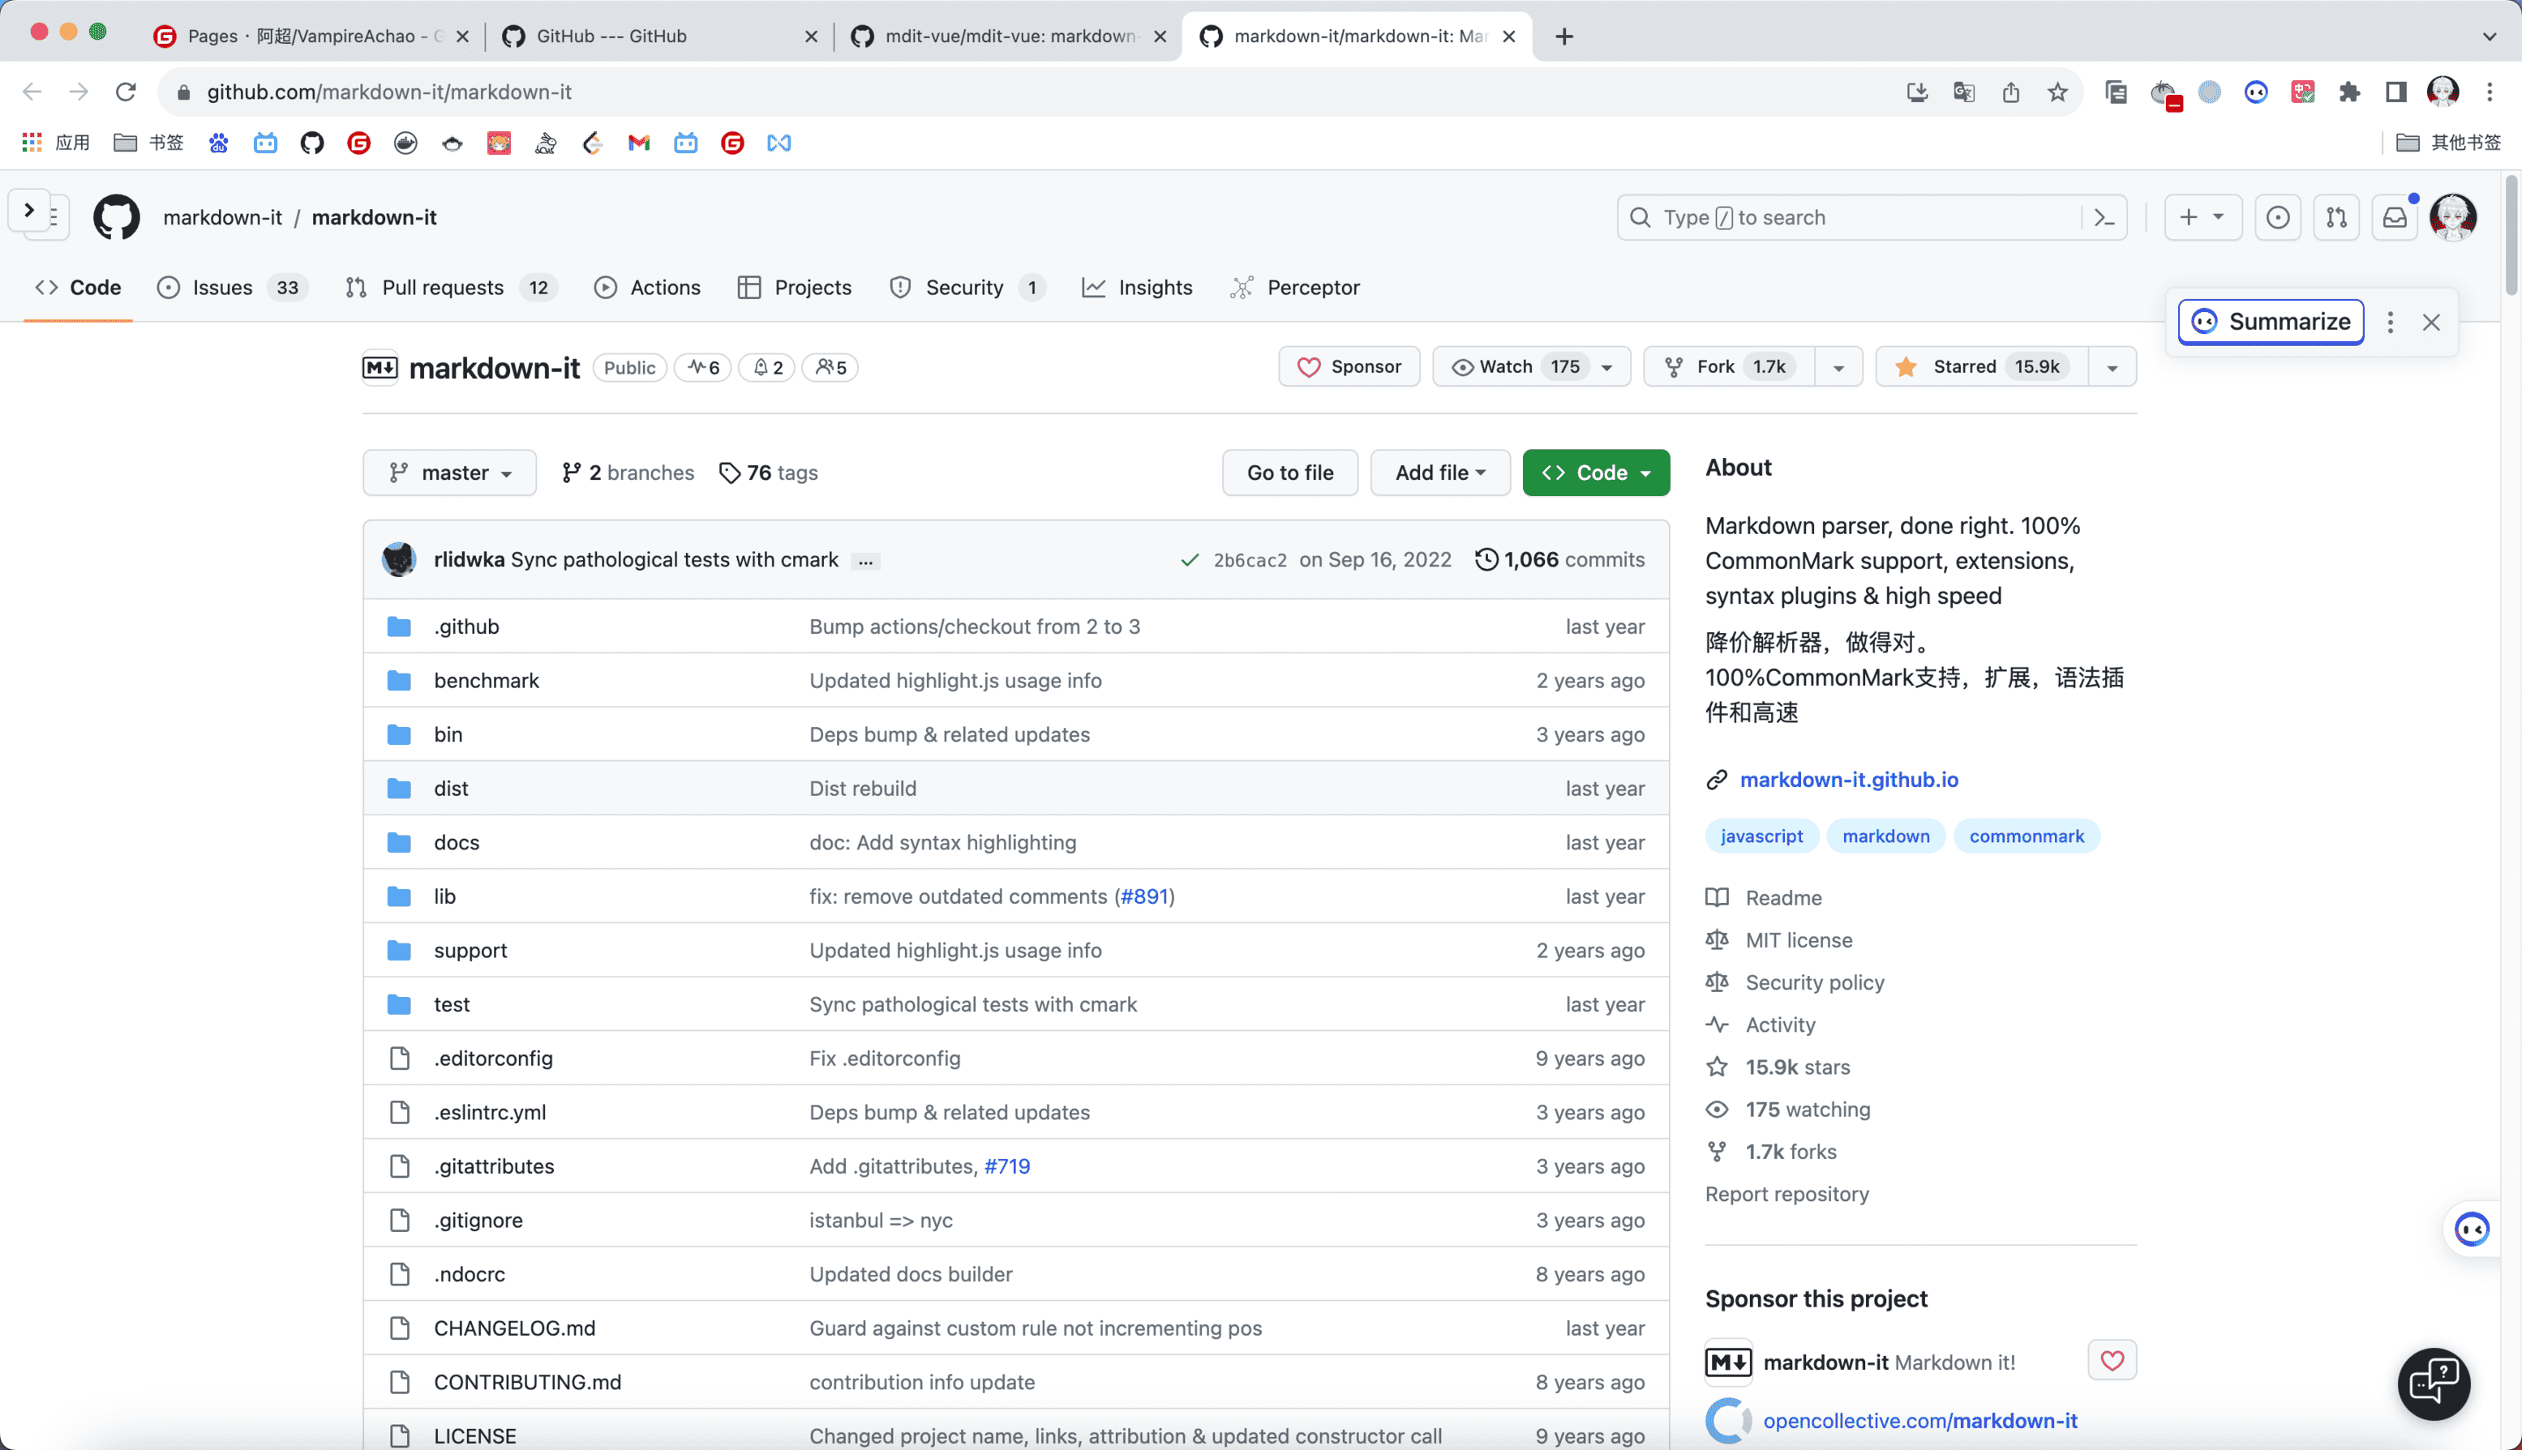Open the notifications inbox icon
Viewport: 2522px width, 1450px height.
tap(2395, 217)
